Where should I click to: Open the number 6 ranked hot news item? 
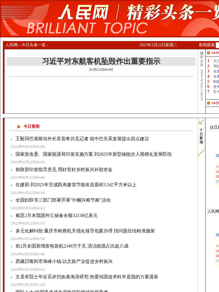tap(216, 87)
